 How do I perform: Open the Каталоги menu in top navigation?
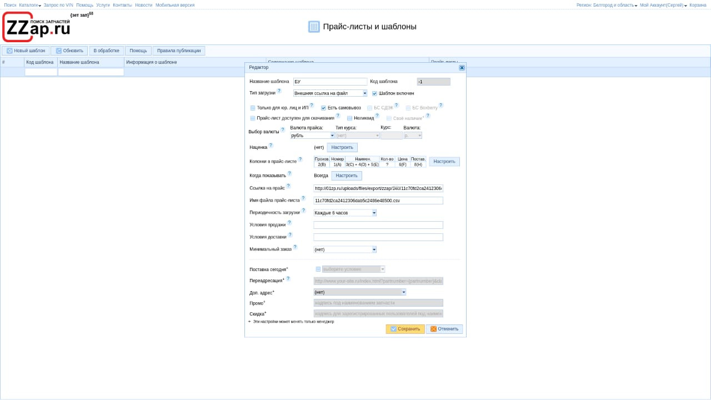(30, 5)
